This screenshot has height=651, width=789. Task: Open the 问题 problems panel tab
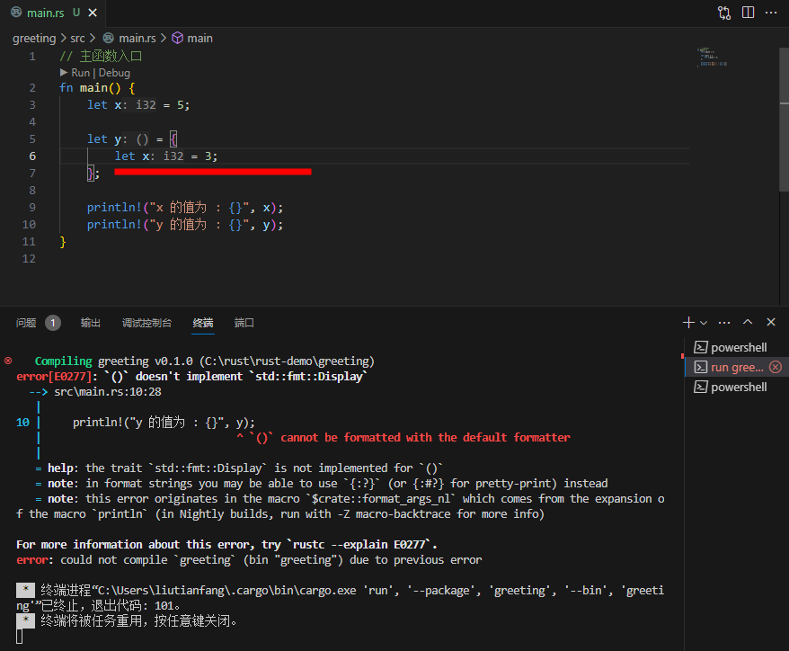(26, 323)
